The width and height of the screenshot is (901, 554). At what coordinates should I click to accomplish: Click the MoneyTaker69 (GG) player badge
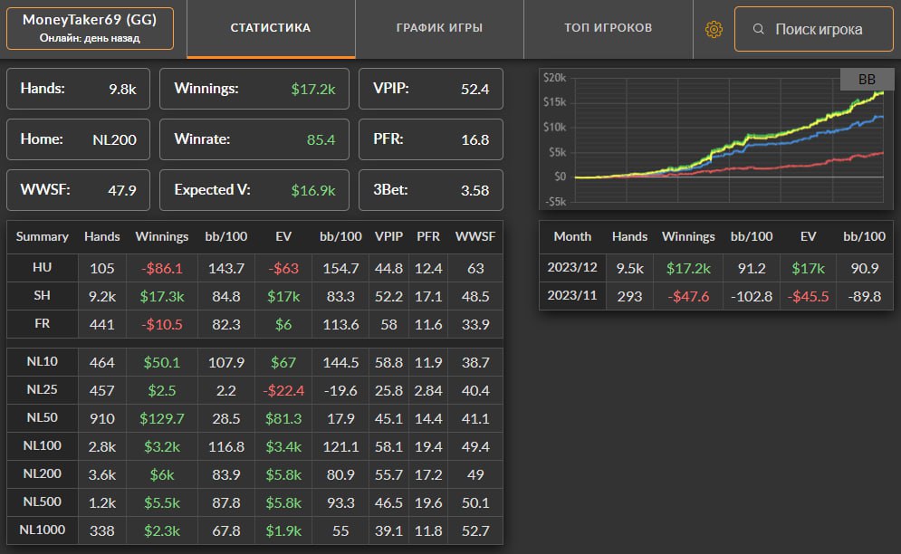(90, 28)
